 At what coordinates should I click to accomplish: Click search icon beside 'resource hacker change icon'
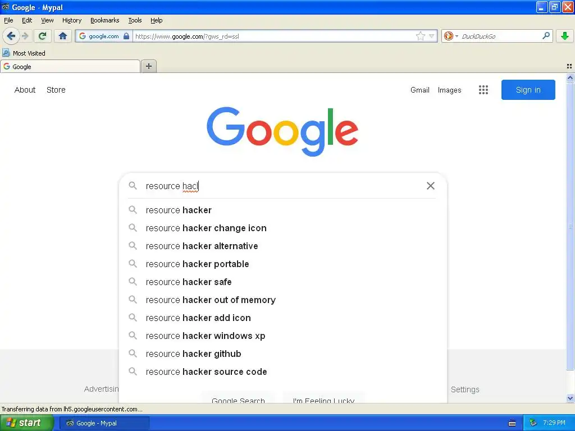tap(133, 228)
